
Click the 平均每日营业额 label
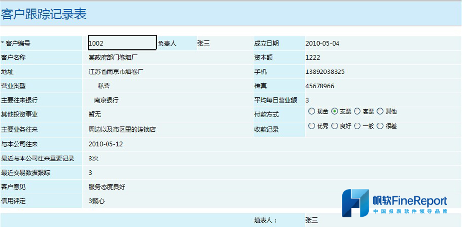tap(275, 100)
